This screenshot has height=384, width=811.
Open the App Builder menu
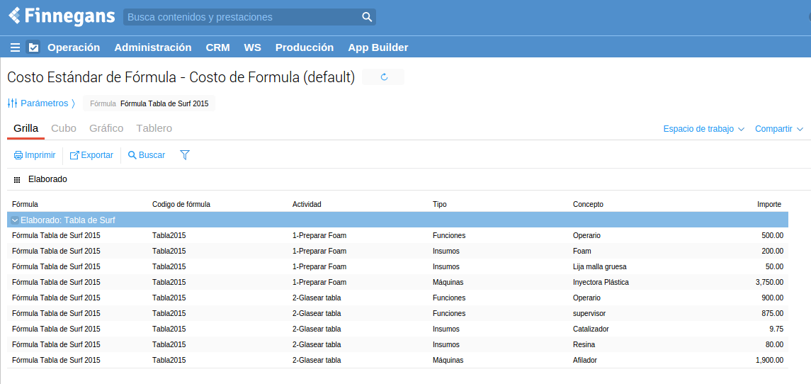[x=378, y=47]
